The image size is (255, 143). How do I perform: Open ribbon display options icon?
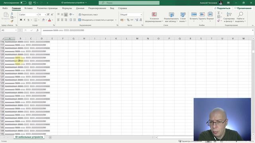228,3
